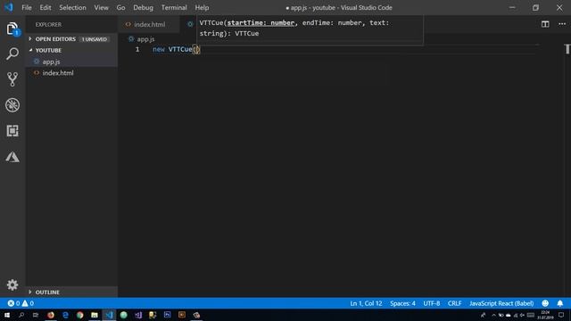This screenshot has width=571, height=321.
Task: Open the Azure view icon
Action: [x=12, y=157]
